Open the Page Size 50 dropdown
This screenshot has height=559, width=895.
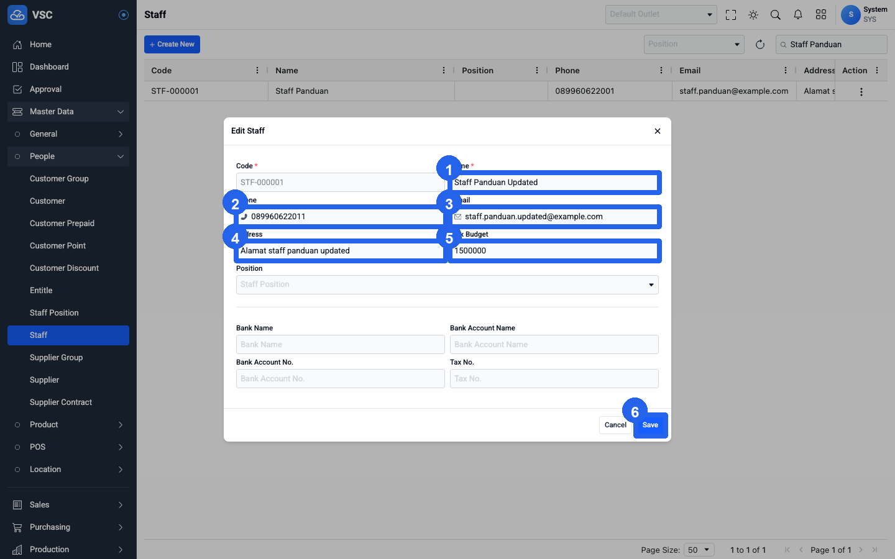[699, 550]
